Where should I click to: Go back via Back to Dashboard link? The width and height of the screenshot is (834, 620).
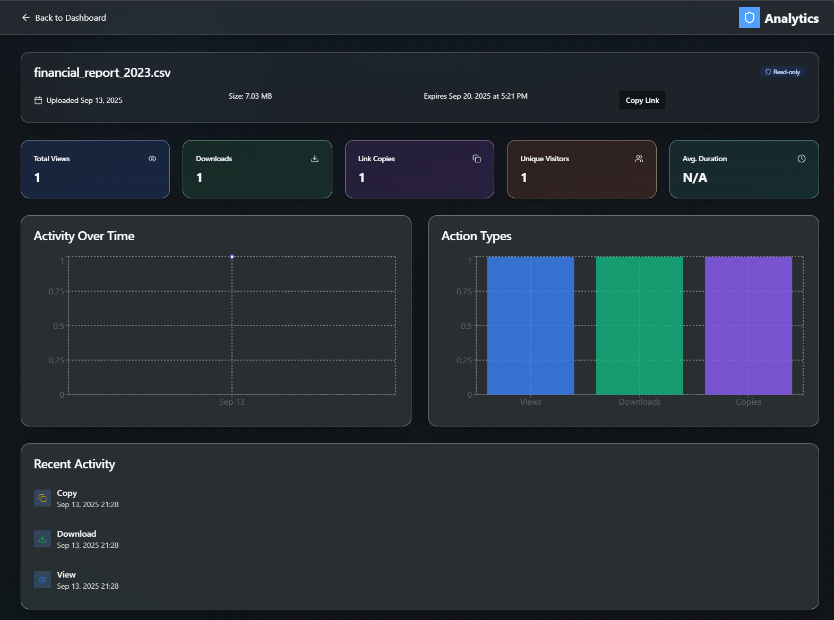click(x=70, y=18)
